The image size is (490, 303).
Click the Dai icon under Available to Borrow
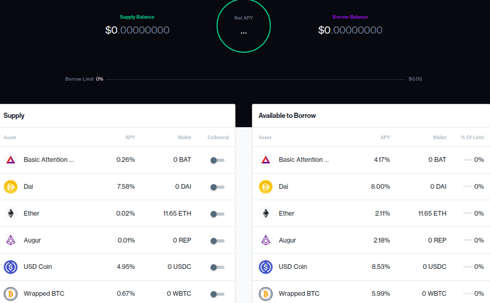[x=265, y=187]
